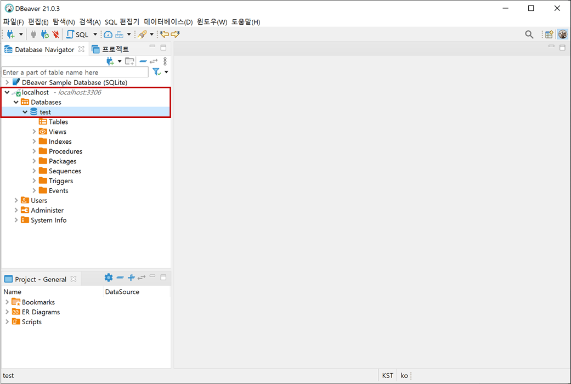The image size is (571, 384).
Task: Collapse all in the Project - General panel
Action: pos(120,278)
